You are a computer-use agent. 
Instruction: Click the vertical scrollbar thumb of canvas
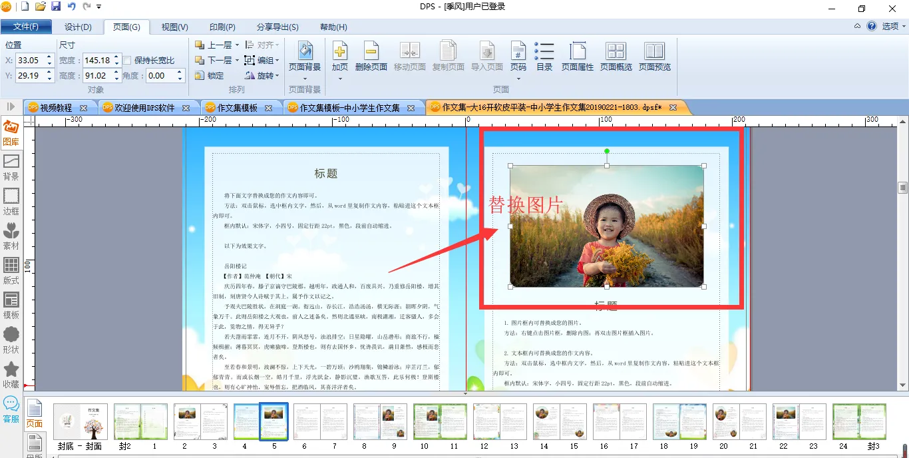(902, 187)
